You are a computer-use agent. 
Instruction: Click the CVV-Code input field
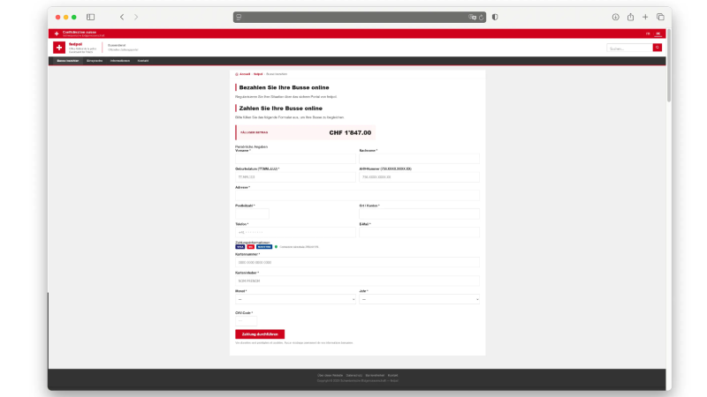tap(247, 321)
